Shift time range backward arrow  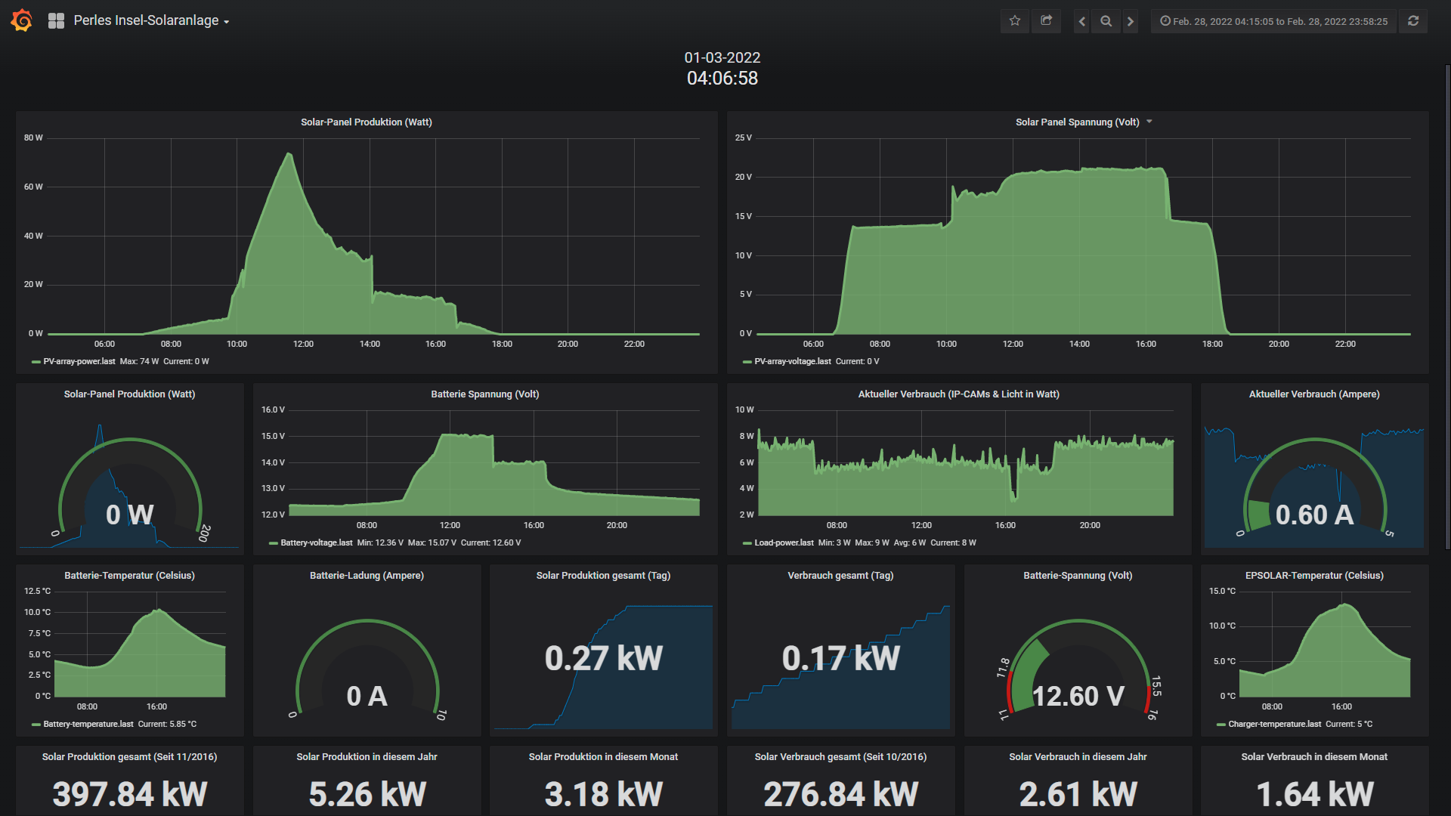(1082, 21)
